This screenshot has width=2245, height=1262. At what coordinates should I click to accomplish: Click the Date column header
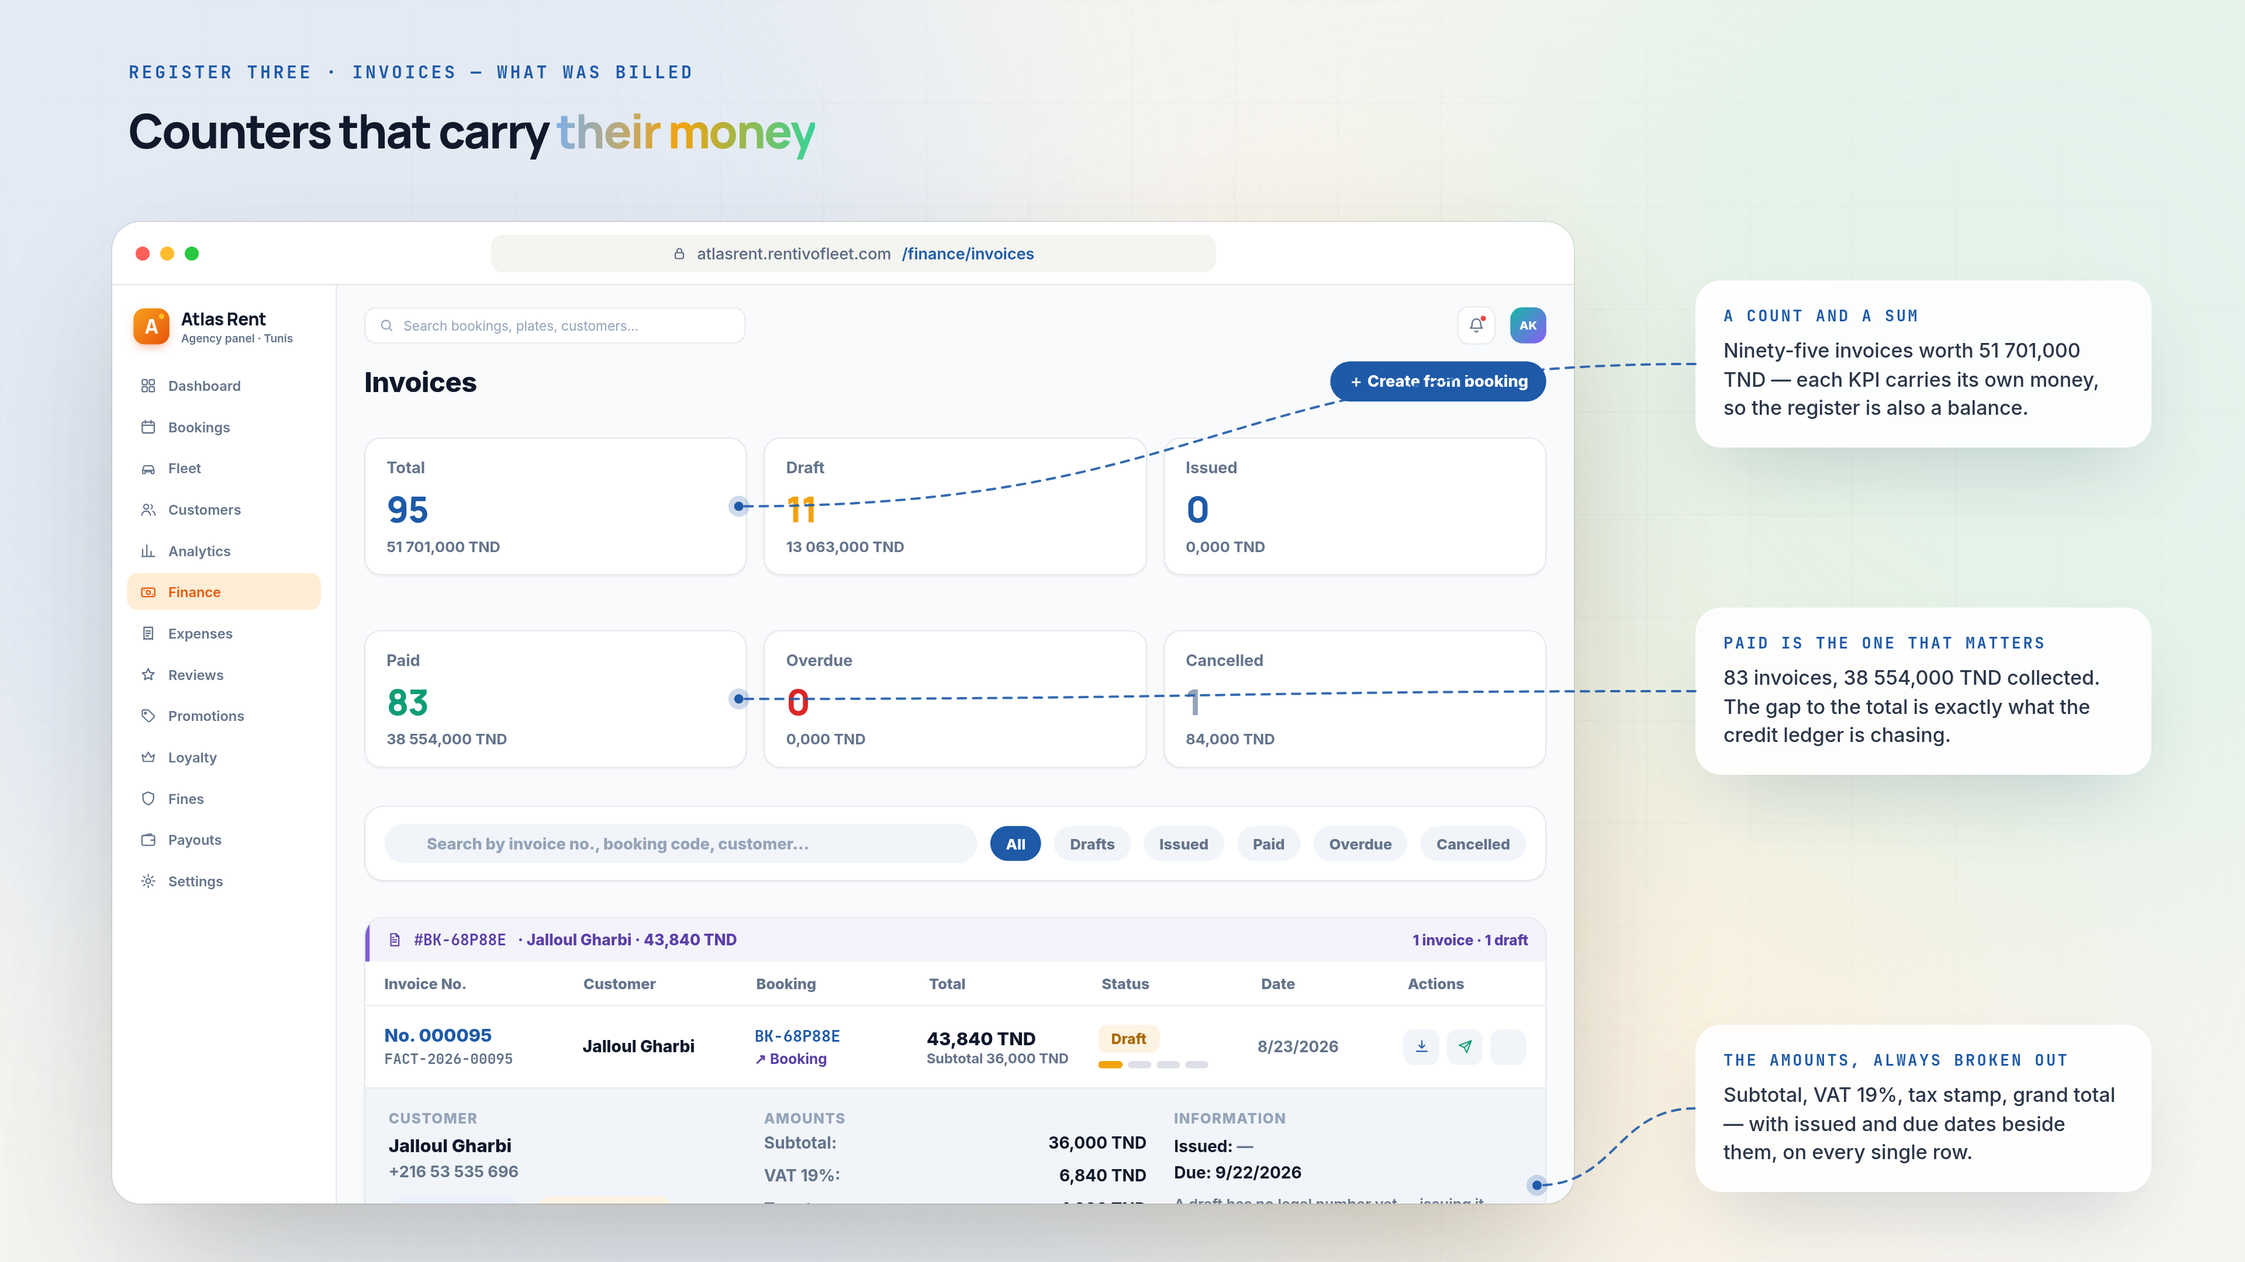[x=1277, y=984]
